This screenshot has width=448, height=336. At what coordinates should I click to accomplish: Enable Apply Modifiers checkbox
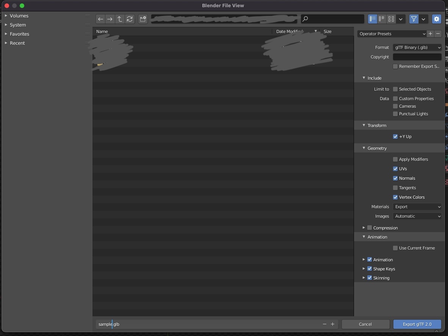click(x=395, y=159)
